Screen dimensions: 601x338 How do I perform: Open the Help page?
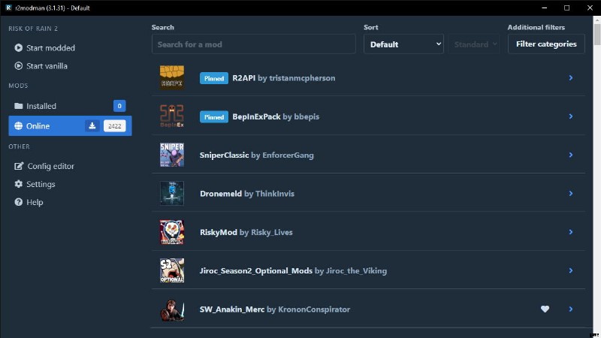coord(70,202)
